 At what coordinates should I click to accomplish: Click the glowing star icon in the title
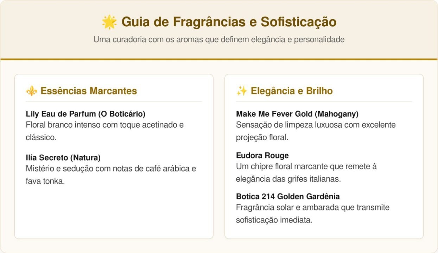click(109, 22)
